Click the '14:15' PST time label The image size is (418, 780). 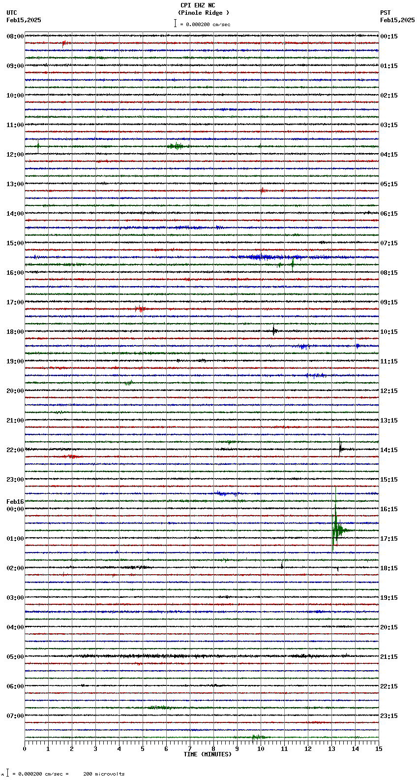389,450
